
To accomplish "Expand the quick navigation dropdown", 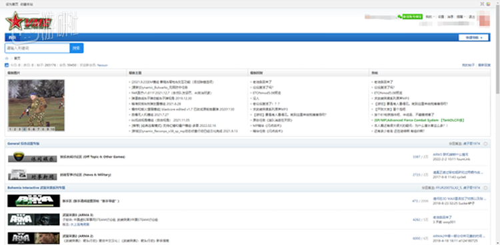I will (473, 37).
